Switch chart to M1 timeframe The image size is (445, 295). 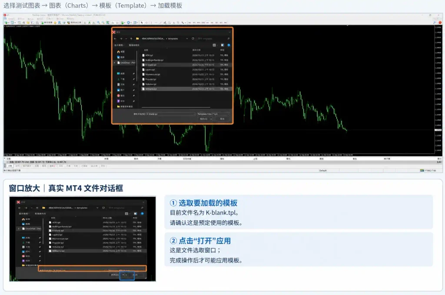(189, 23)
